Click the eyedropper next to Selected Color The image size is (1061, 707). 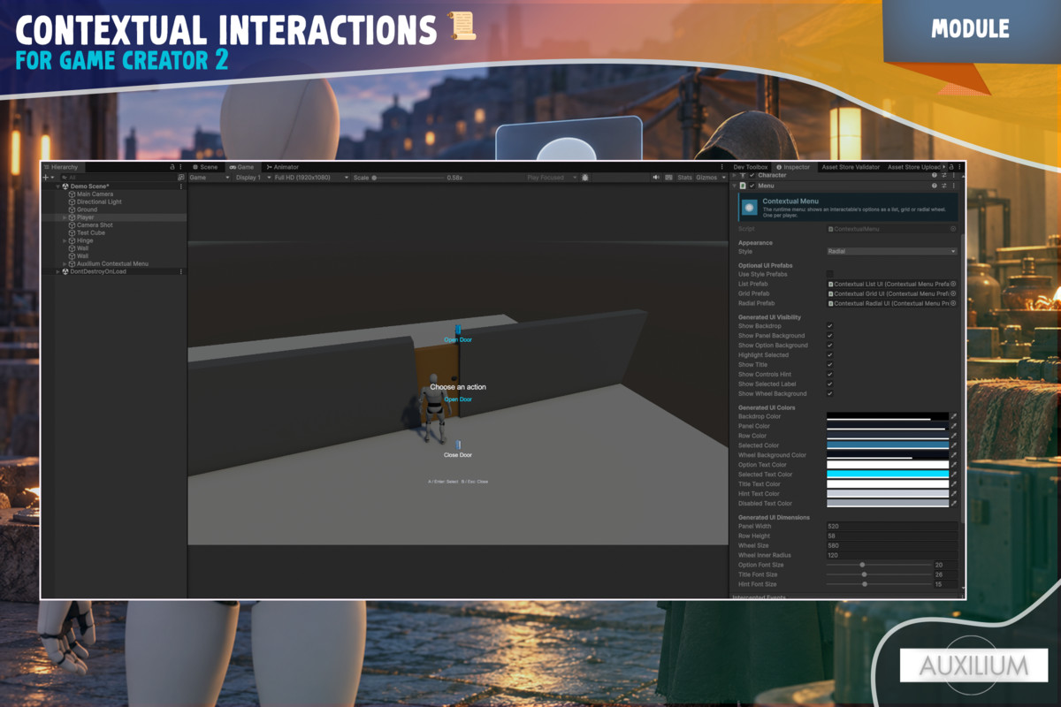pos(954,445)
